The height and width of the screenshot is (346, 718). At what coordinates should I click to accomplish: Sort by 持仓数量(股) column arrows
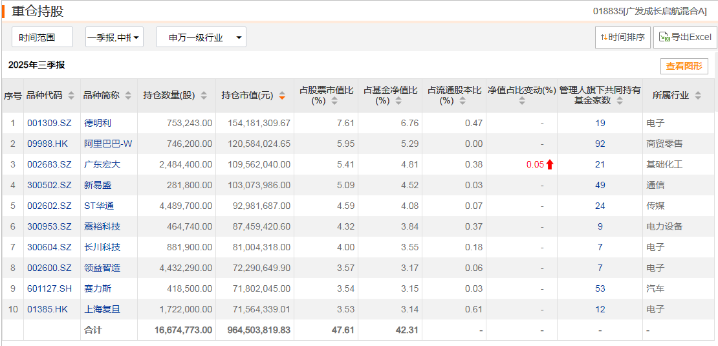(x=204, y=96)
